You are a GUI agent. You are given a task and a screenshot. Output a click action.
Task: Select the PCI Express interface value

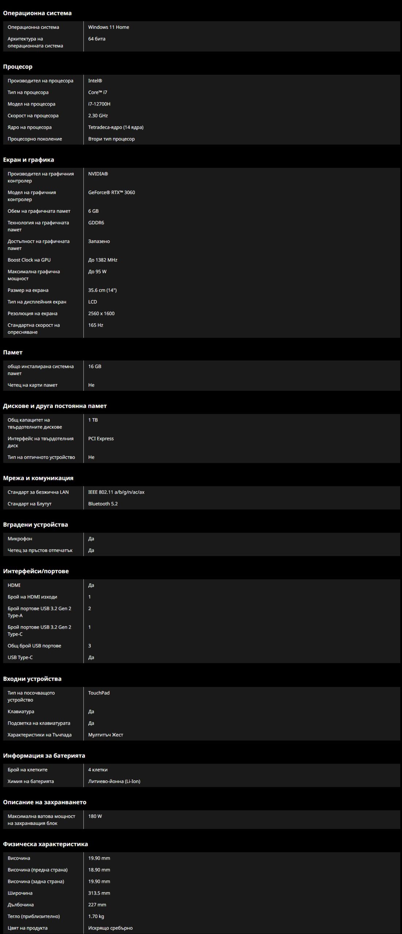point(101,439)
